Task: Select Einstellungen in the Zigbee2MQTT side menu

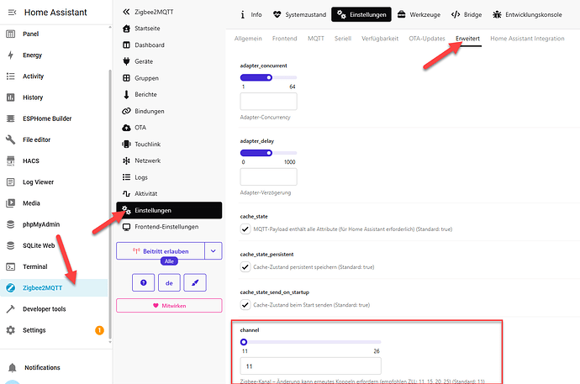Action: (x=169, y=210)
